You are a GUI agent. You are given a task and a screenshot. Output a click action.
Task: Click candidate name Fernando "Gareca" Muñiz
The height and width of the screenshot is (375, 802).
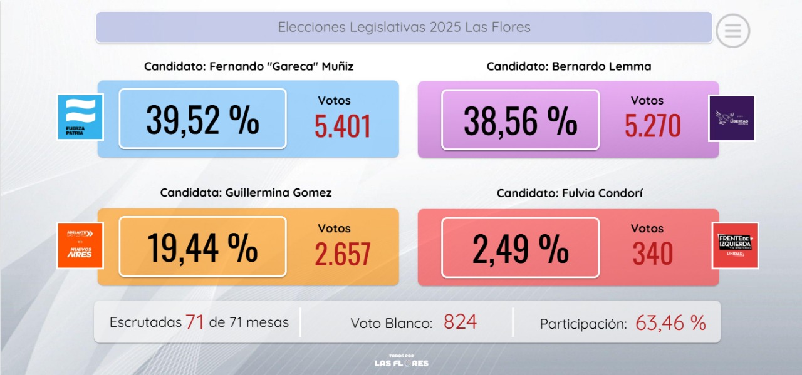click(x=249, y=66)
